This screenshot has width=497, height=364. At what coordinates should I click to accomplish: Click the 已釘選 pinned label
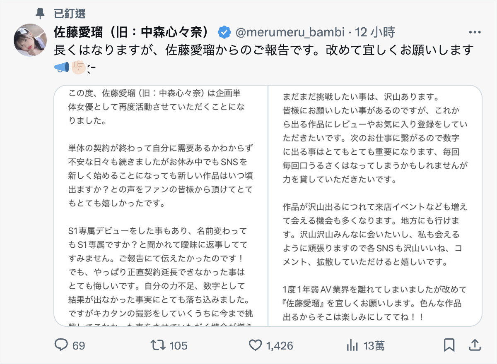[70, 14]
